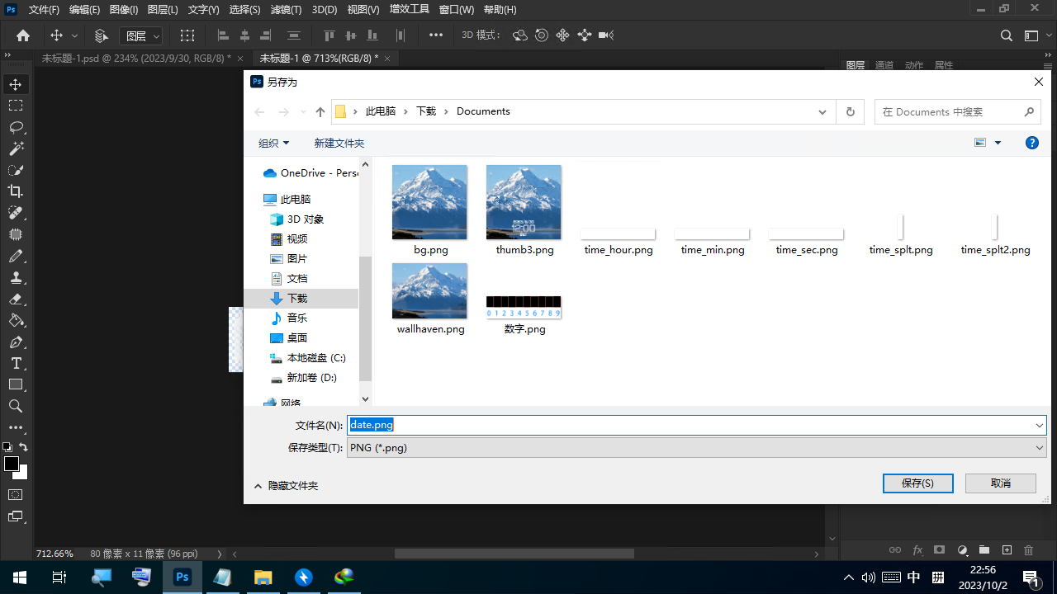Click the refresh button in address bar

click(850, 112)
